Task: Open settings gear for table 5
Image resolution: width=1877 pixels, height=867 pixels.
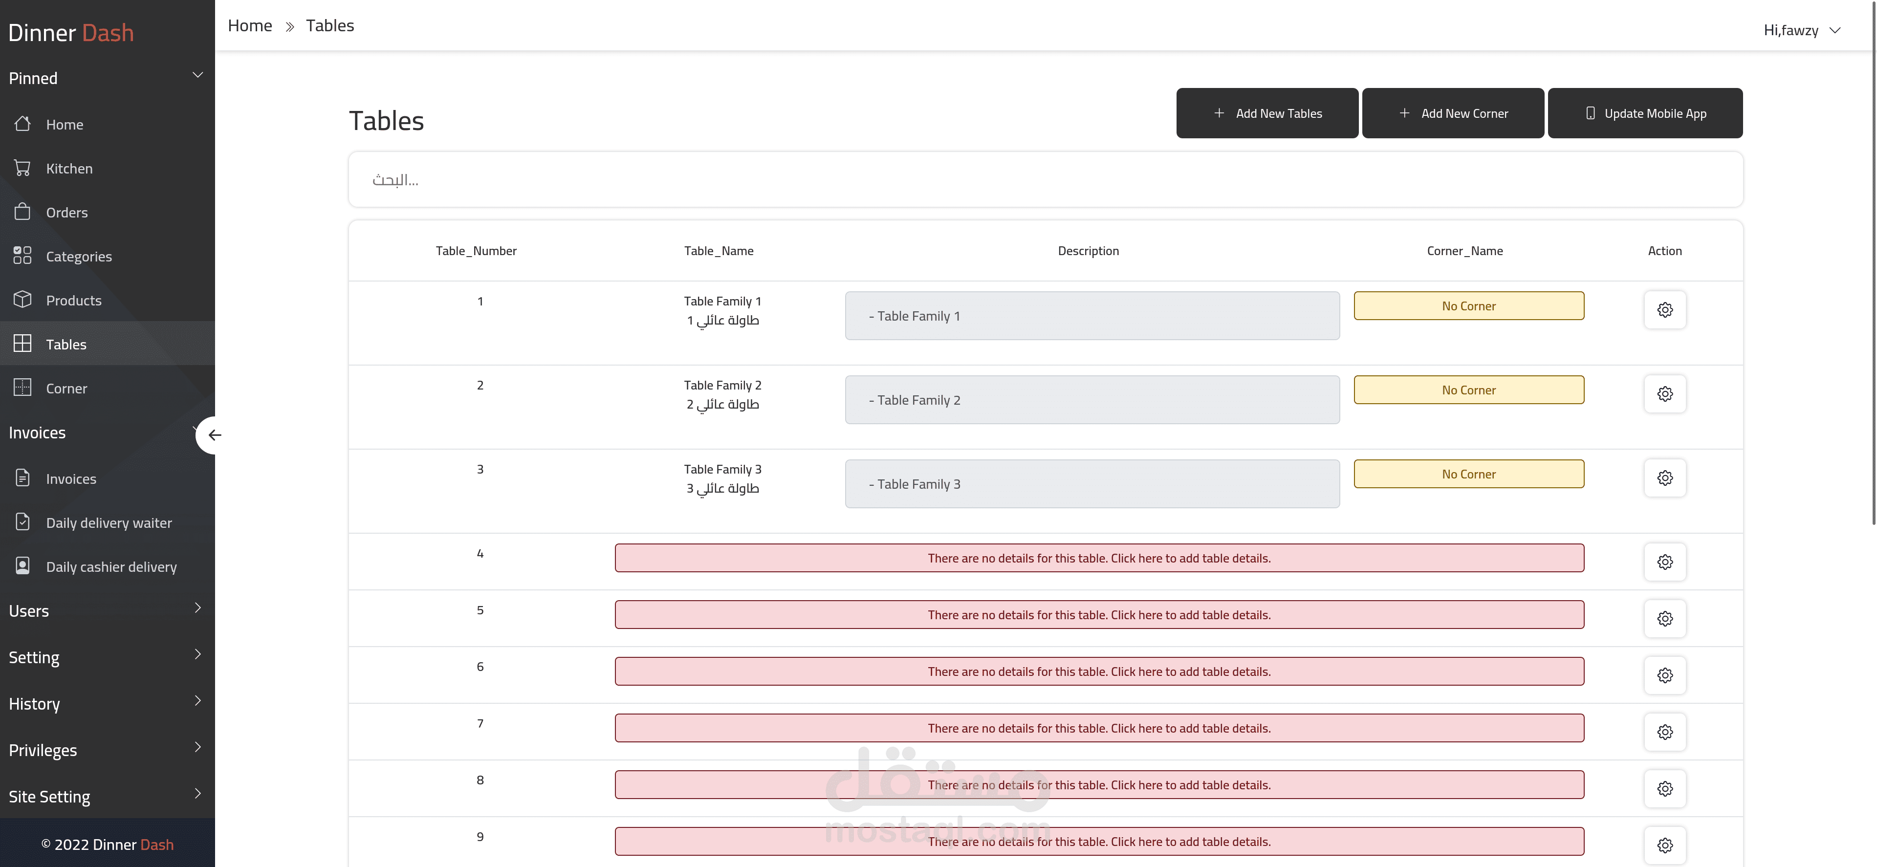Action: pos(1664,619)
